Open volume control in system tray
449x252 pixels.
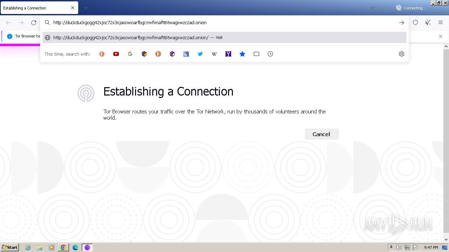pyautogui.click(x=399, y=247)
